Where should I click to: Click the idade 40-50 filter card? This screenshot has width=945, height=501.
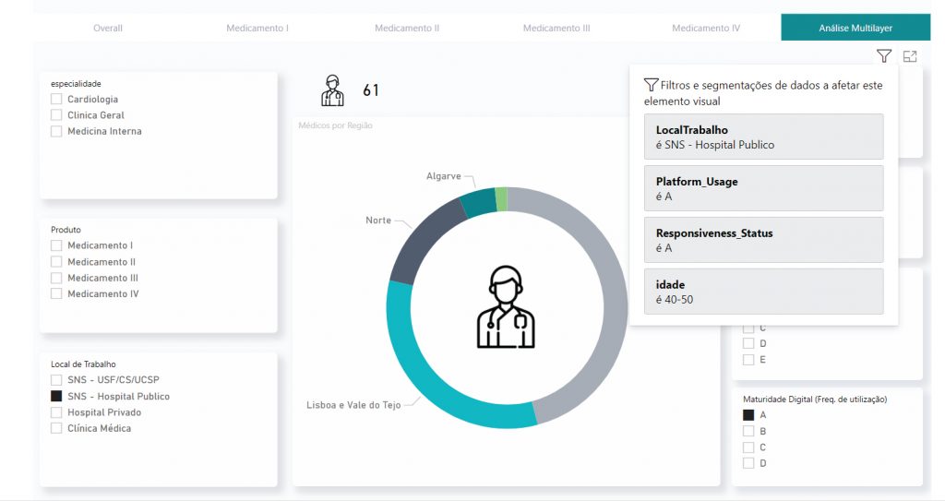tap(763, 292)
